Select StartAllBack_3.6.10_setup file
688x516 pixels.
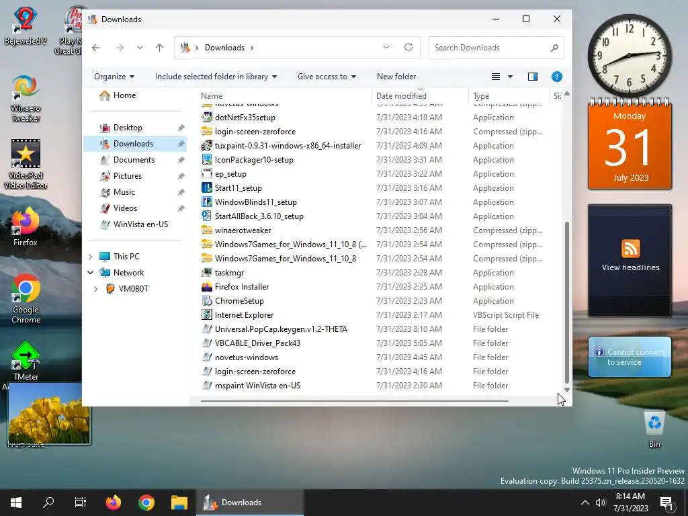(x=259, y=216)
